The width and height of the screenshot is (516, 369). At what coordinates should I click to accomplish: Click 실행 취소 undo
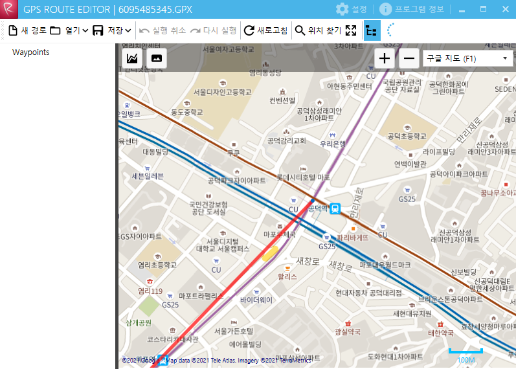tap(163, 30)
